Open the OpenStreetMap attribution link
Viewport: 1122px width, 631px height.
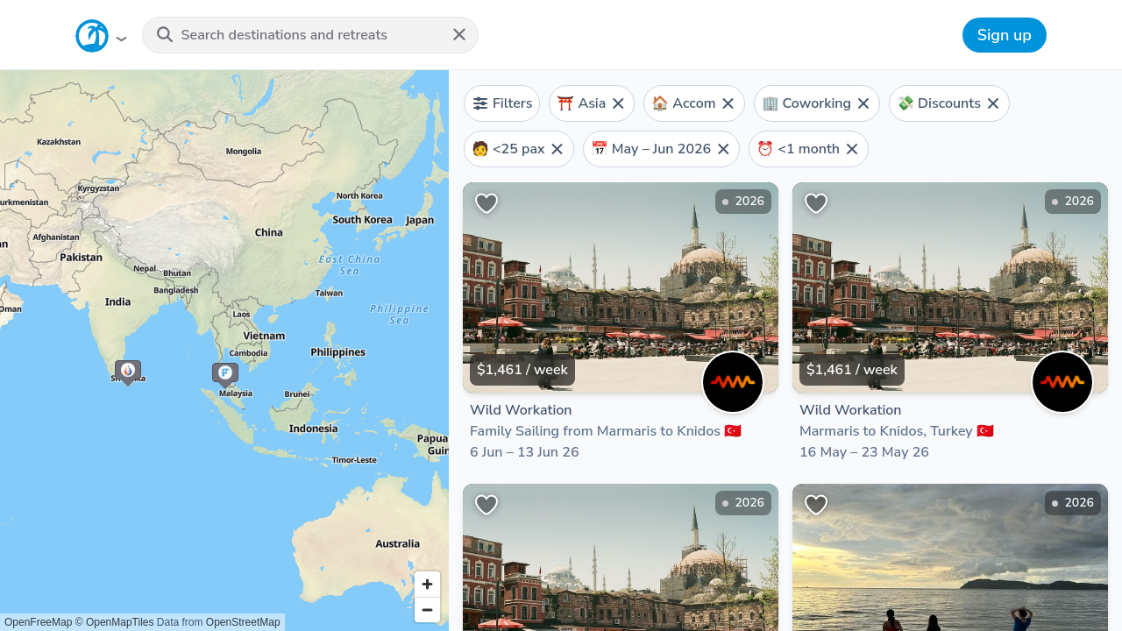point(243,622)
